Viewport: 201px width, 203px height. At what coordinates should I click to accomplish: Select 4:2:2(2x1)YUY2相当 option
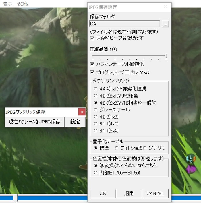116,96
